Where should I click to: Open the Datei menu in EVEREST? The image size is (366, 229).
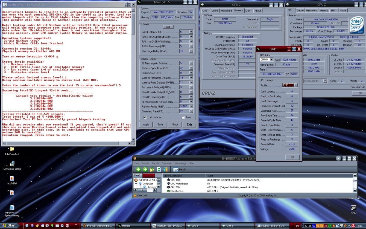click(x=136, y=163)
